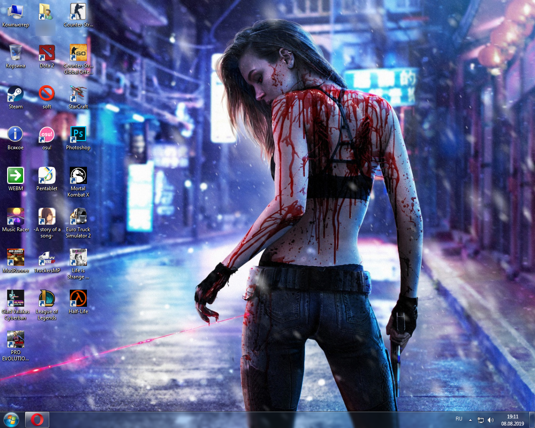Open the Opera browser from the taskbar
The height and width of the screenshot is (428, 535).
(x=37, y=420)
